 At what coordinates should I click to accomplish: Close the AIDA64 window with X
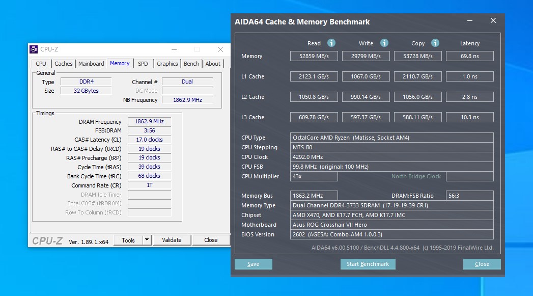493,21
